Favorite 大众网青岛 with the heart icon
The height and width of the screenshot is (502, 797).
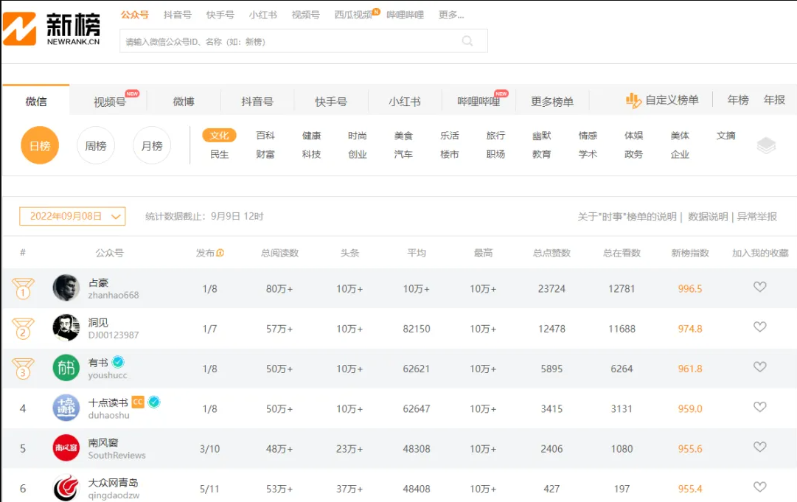[759, 487]
